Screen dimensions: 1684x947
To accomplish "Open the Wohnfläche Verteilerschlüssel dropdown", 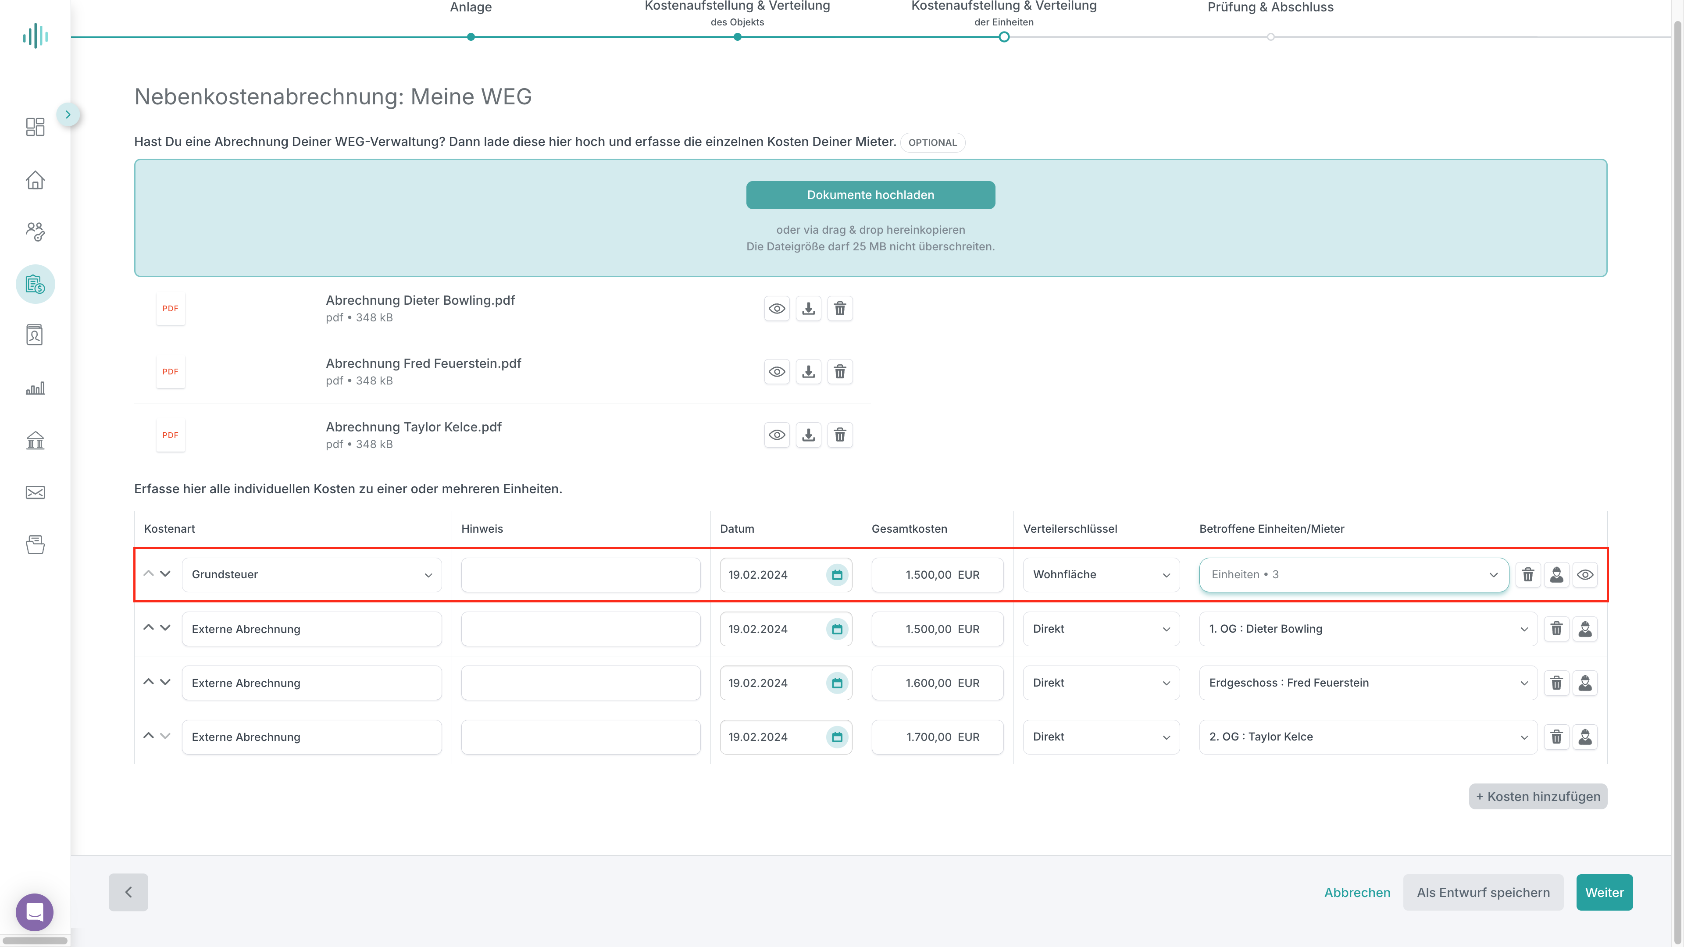I will 1101,575.
